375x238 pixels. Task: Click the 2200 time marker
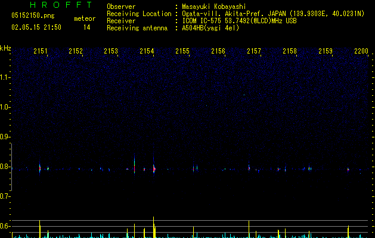361,51
